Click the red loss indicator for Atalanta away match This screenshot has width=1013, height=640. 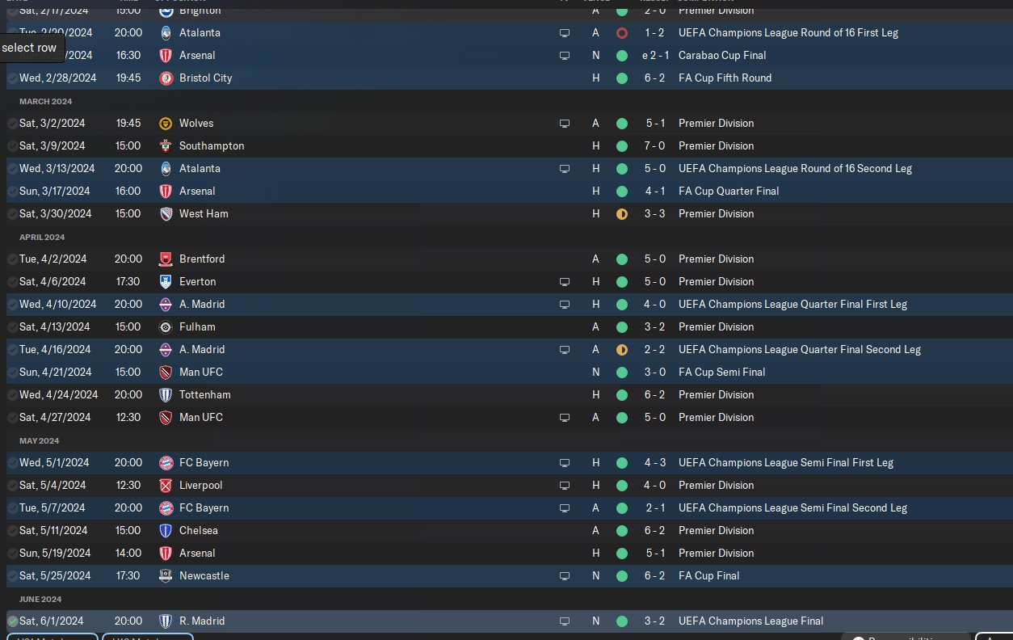point(621,33)
